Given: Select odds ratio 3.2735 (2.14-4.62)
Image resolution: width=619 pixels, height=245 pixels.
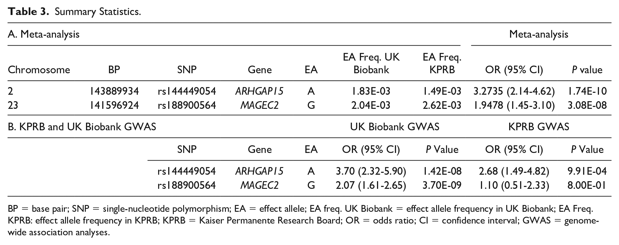Looking at the screenshot, I should coord(514,91).
